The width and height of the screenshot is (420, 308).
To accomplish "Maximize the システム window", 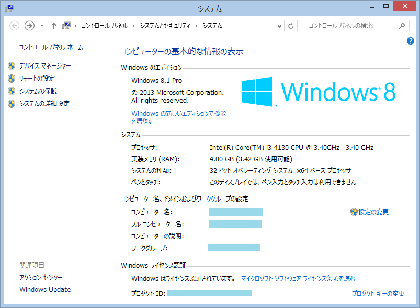I will click(x=386, y=6).
